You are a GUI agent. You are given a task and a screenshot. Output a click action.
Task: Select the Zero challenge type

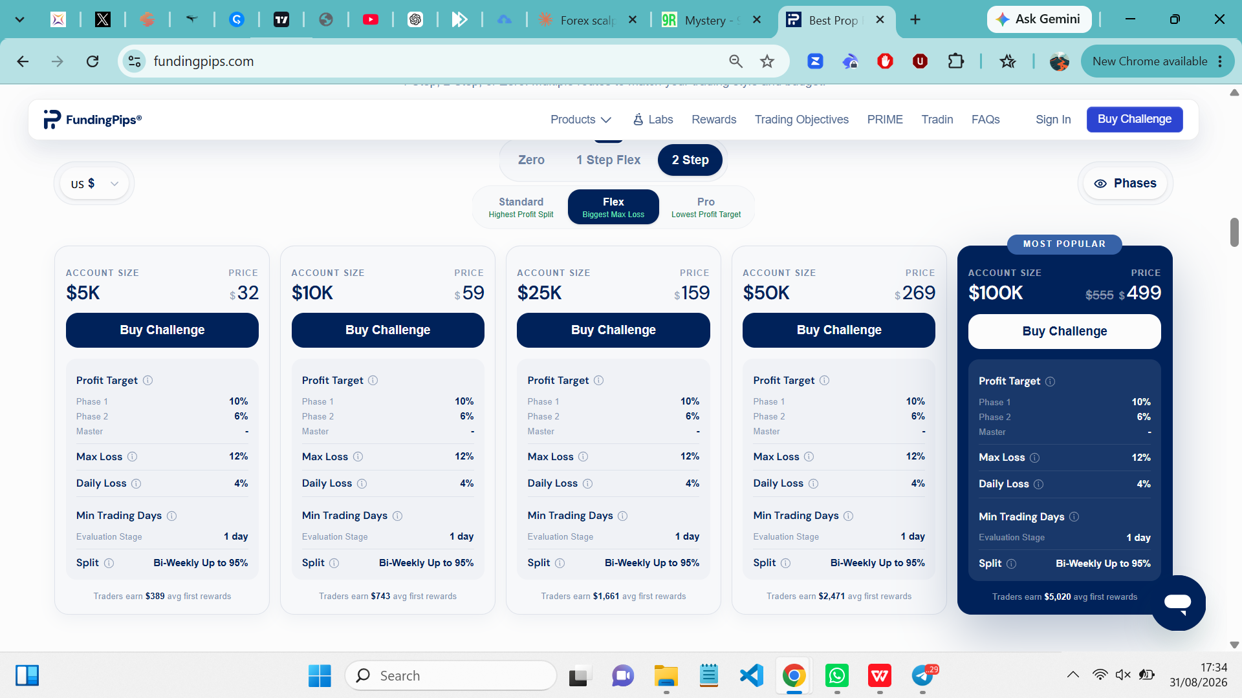[x=531, y=160]
